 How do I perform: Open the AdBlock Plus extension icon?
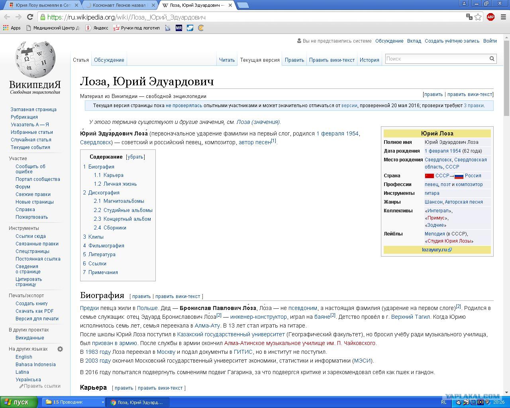(x=490, y=17)
